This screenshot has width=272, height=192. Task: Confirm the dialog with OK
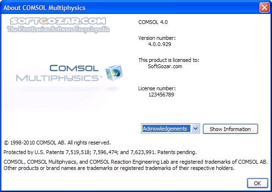pos(258,183)
